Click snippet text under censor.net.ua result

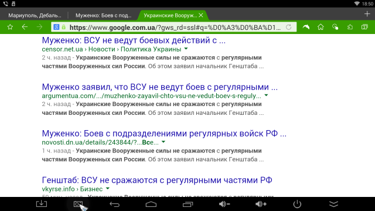(152, 62)
